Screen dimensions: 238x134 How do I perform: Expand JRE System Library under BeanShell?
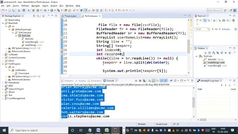[x=6, y=48]
